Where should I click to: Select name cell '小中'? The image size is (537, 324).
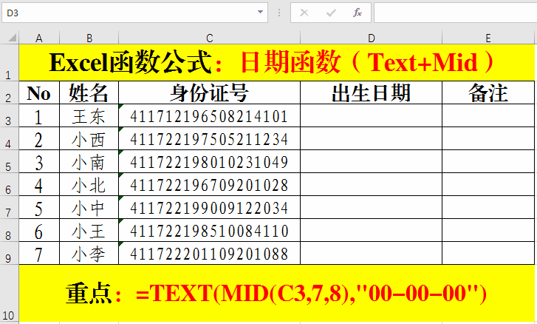(x=89, y=207)
